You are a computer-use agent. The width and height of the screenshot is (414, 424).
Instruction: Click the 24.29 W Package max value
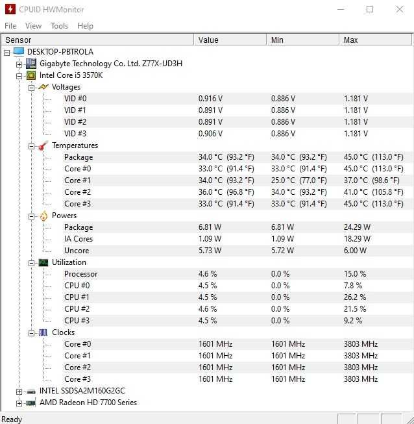coord(357,227)
